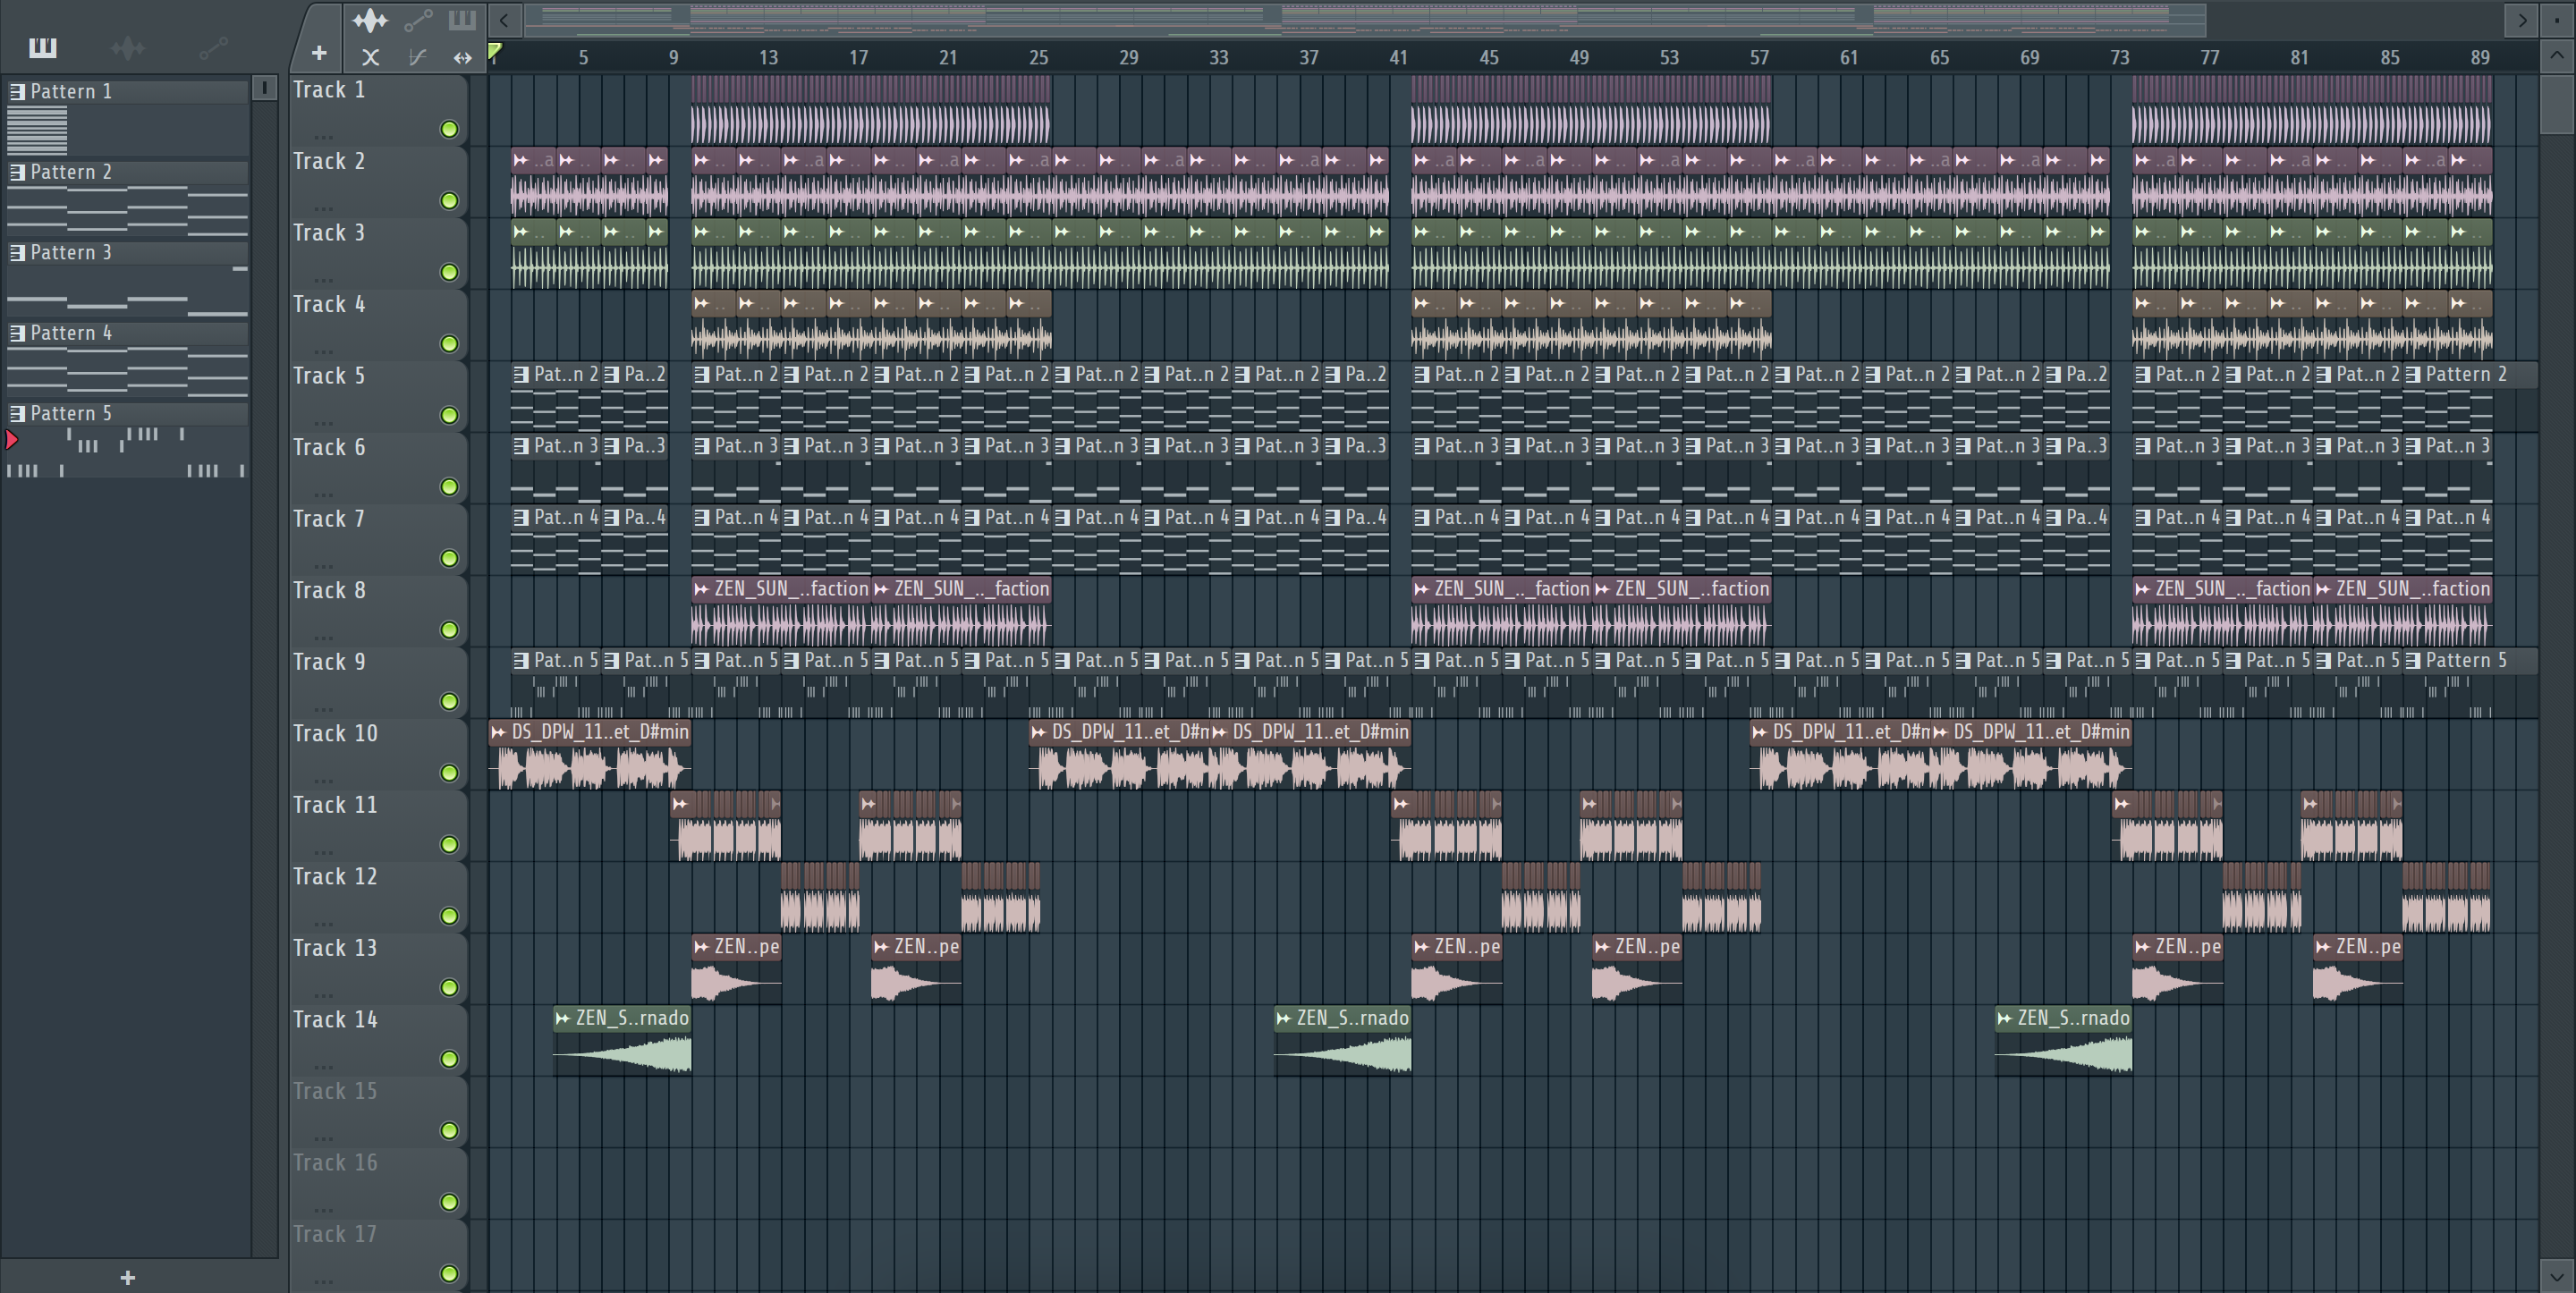2576x1293 pixels.
Task: Click the green playhead marker at bar 1
Action: (494, 51)
